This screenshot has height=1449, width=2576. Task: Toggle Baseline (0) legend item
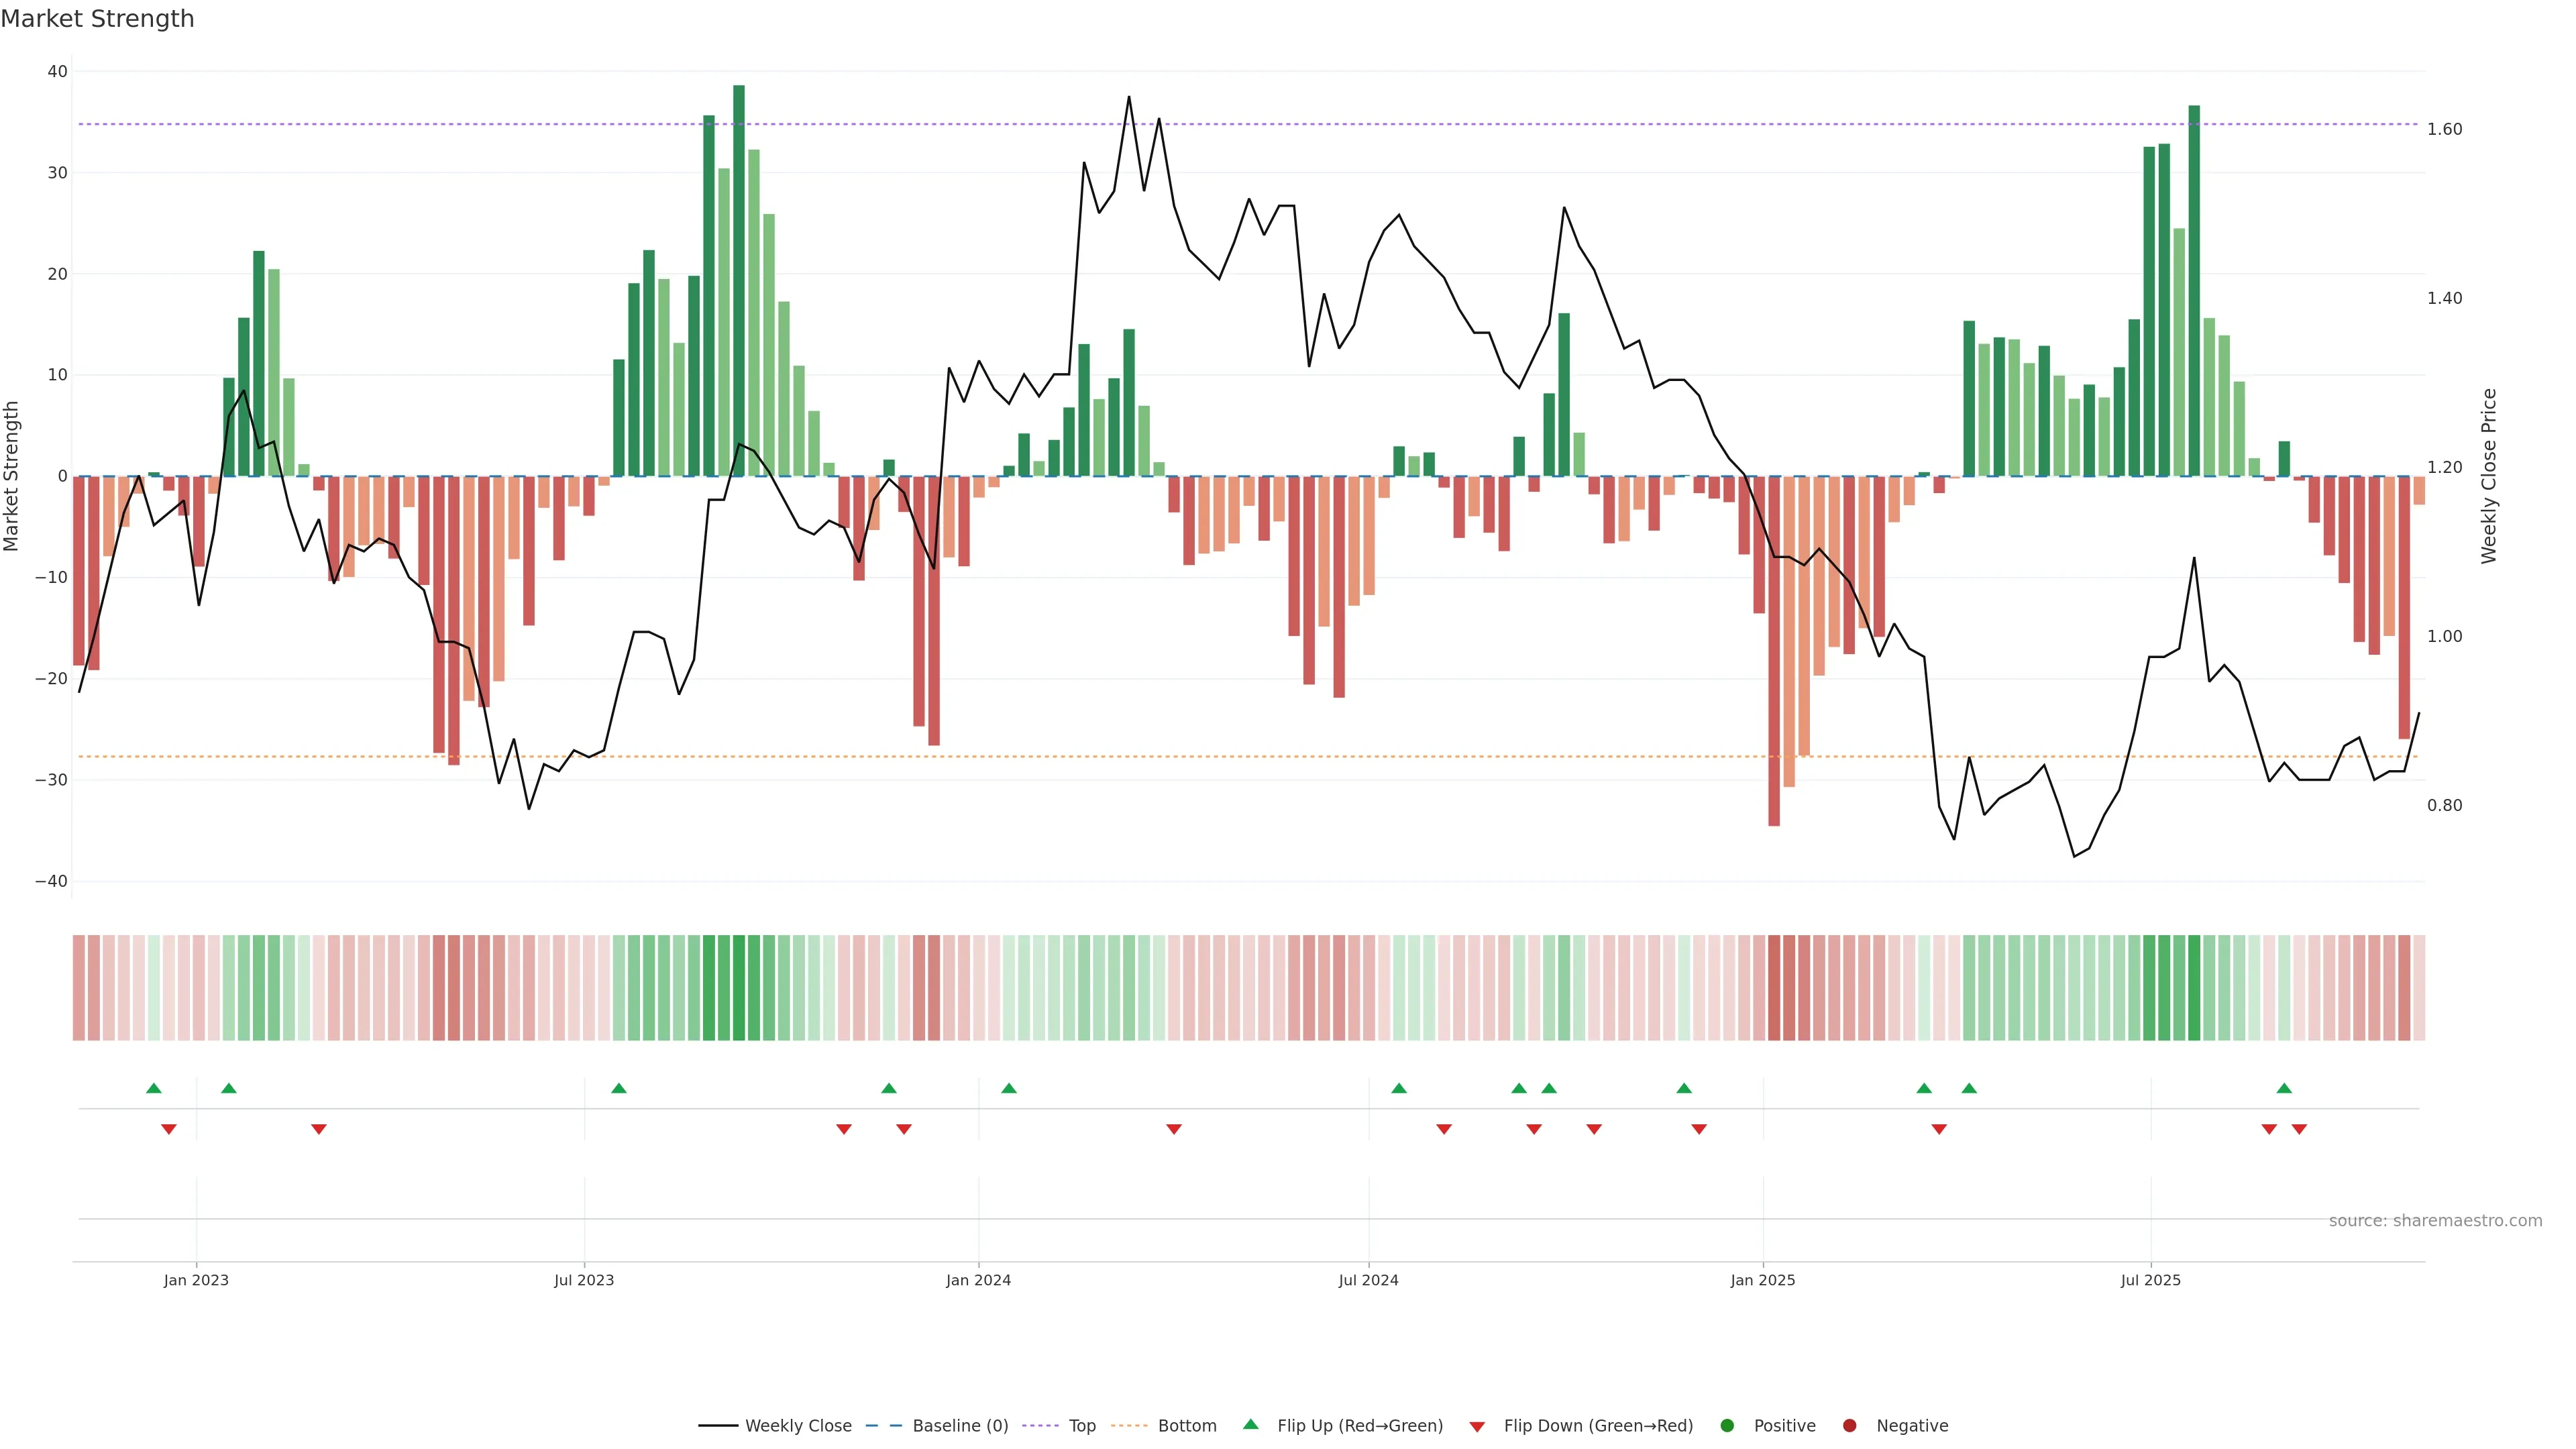coord(959,1425)
